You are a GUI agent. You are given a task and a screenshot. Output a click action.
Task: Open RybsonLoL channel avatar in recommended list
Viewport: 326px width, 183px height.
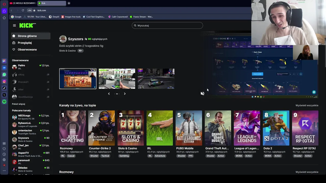[x=15, y=125]
